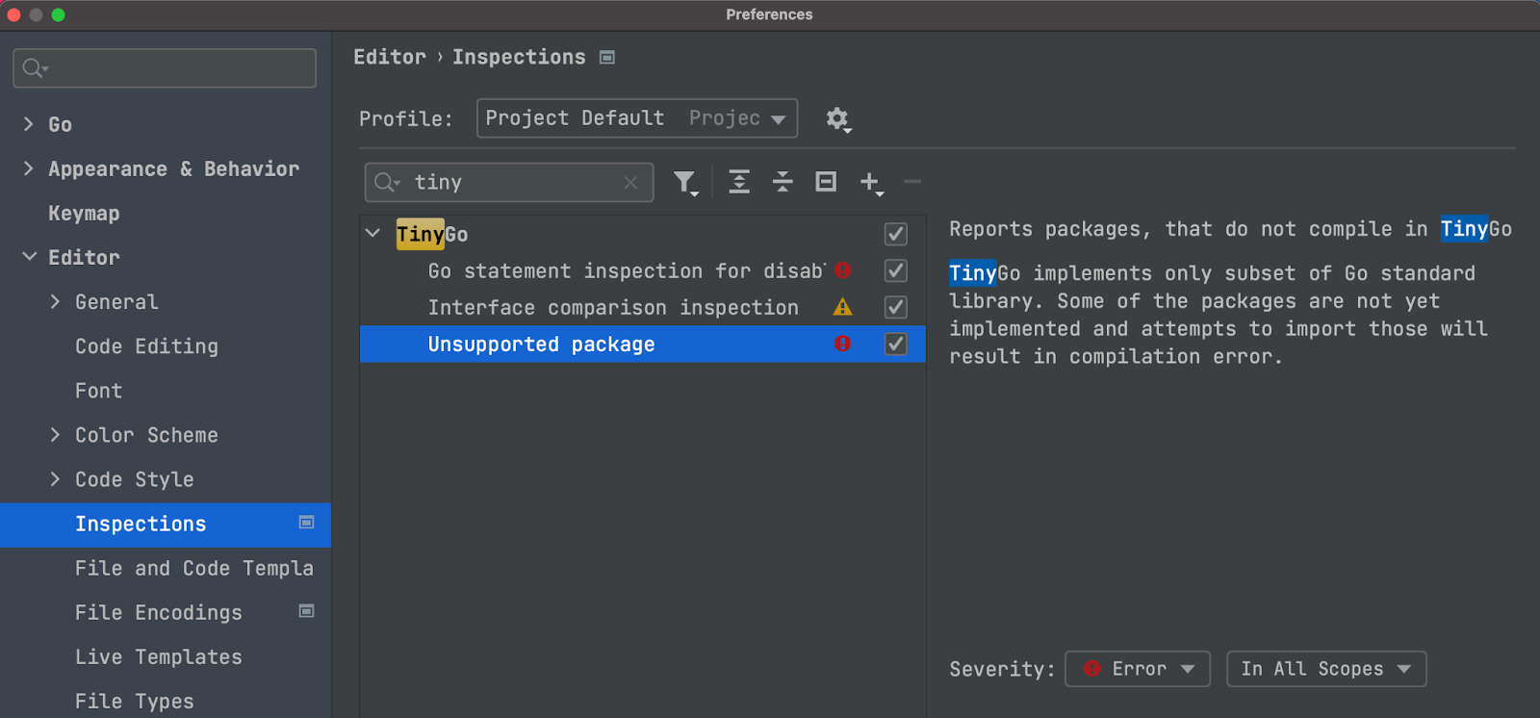Screen dimensions: 1540x718
Task: Open the Keymap settings page
Action: click(x=84, y=214)
